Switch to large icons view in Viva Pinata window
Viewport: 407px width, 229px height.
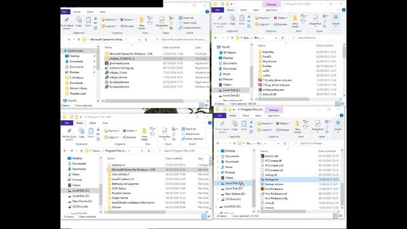[x=340, y=216]
